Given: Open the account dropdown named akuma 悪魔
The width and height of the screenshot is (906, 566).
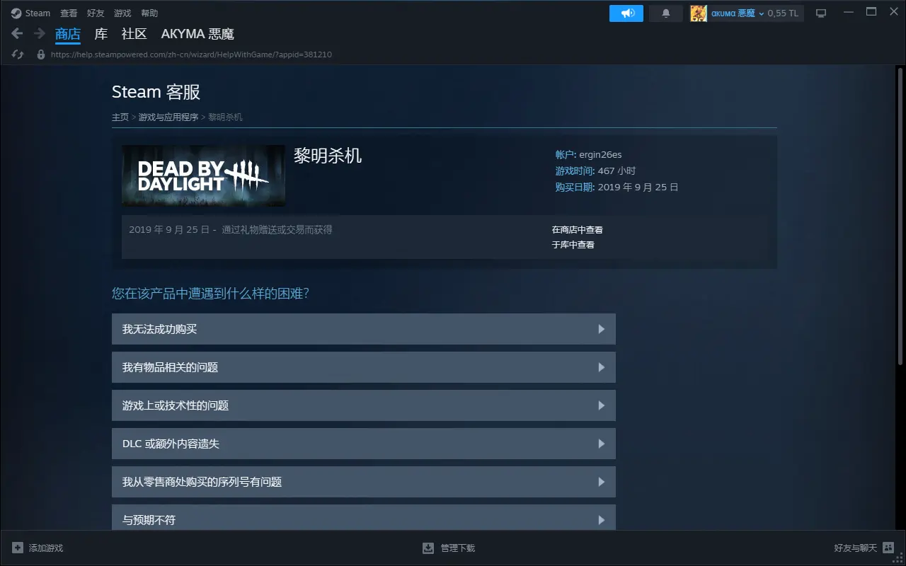Looking at the screenshot, I should [x=738, y=13].
